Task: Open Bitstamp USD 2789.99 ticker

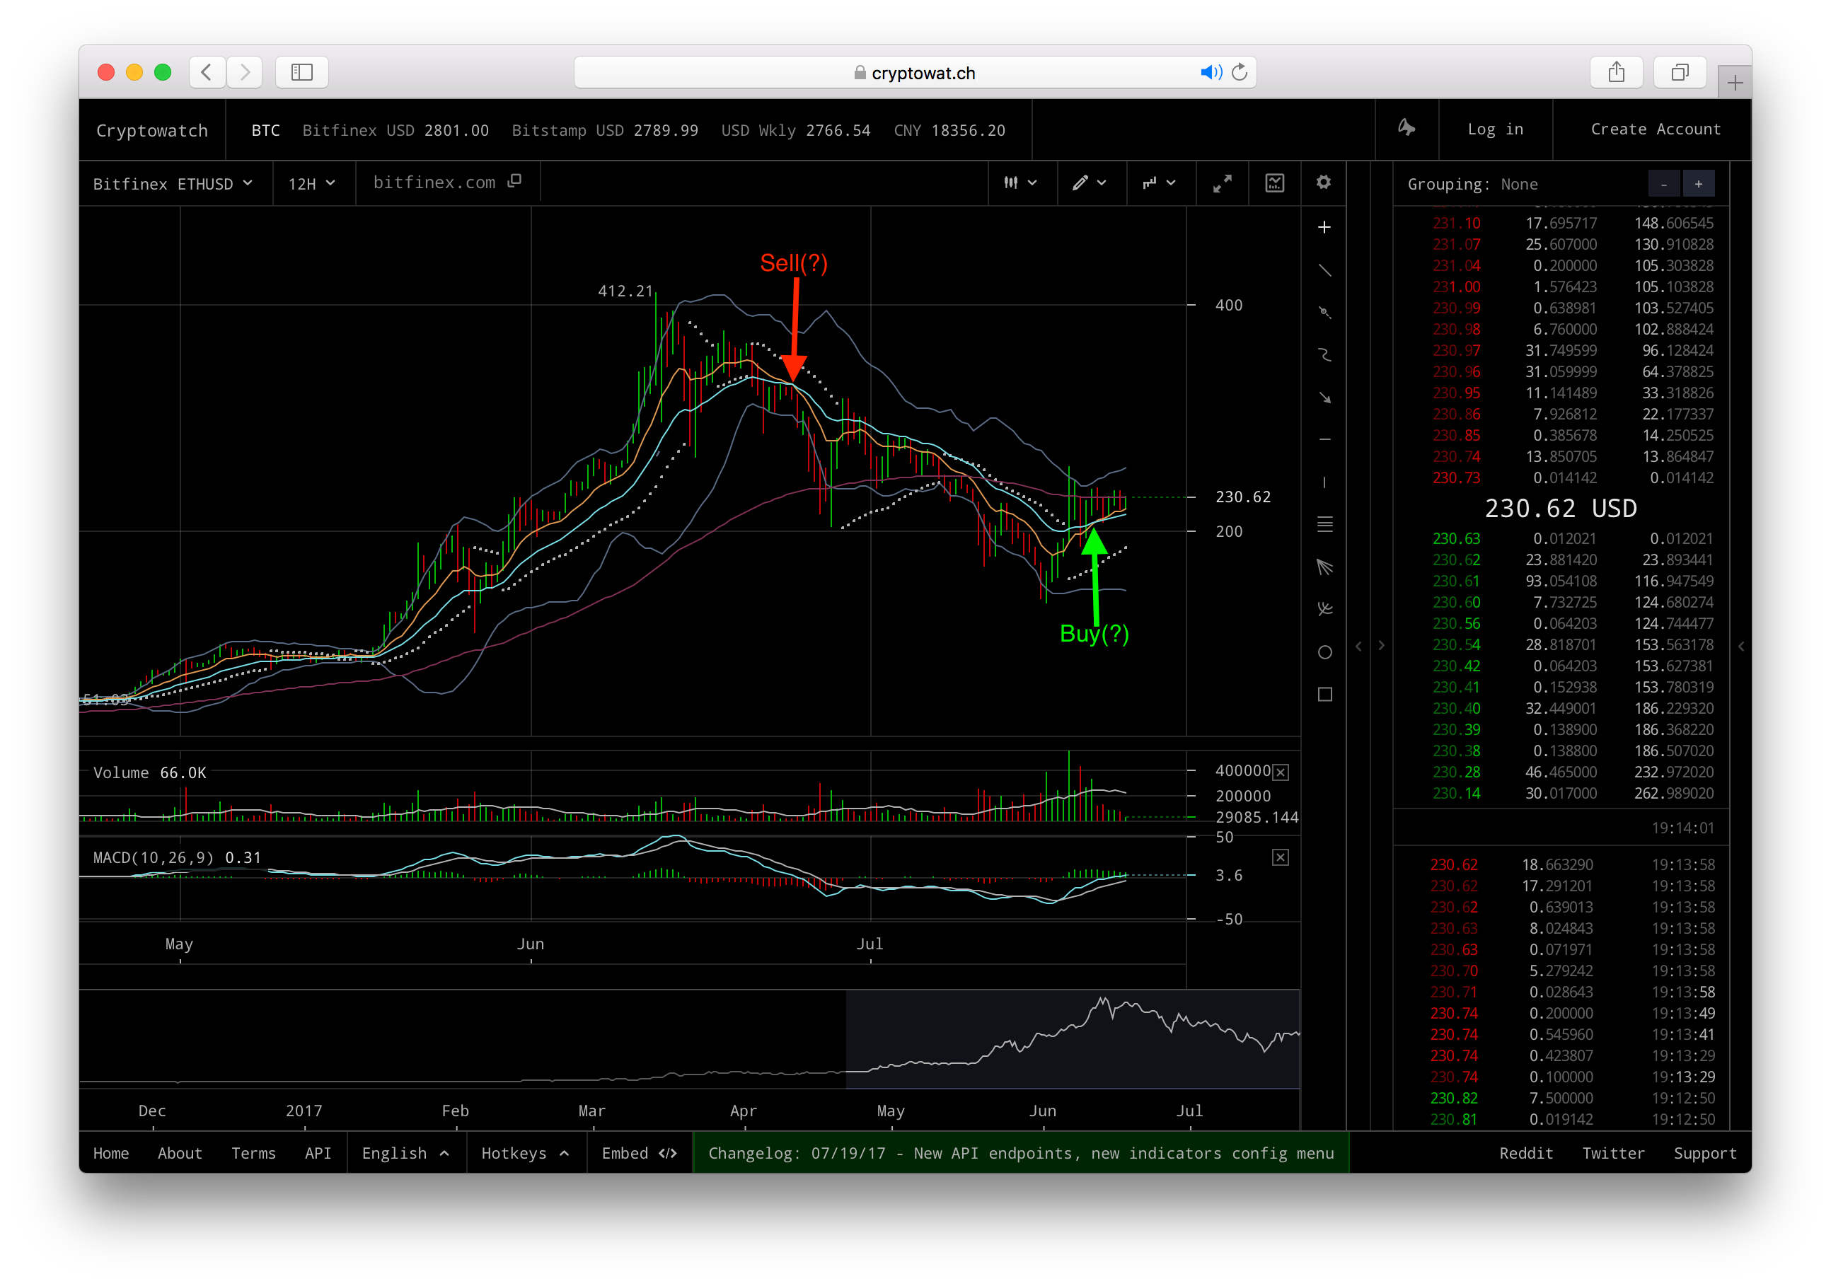Action: click(604, 130)
